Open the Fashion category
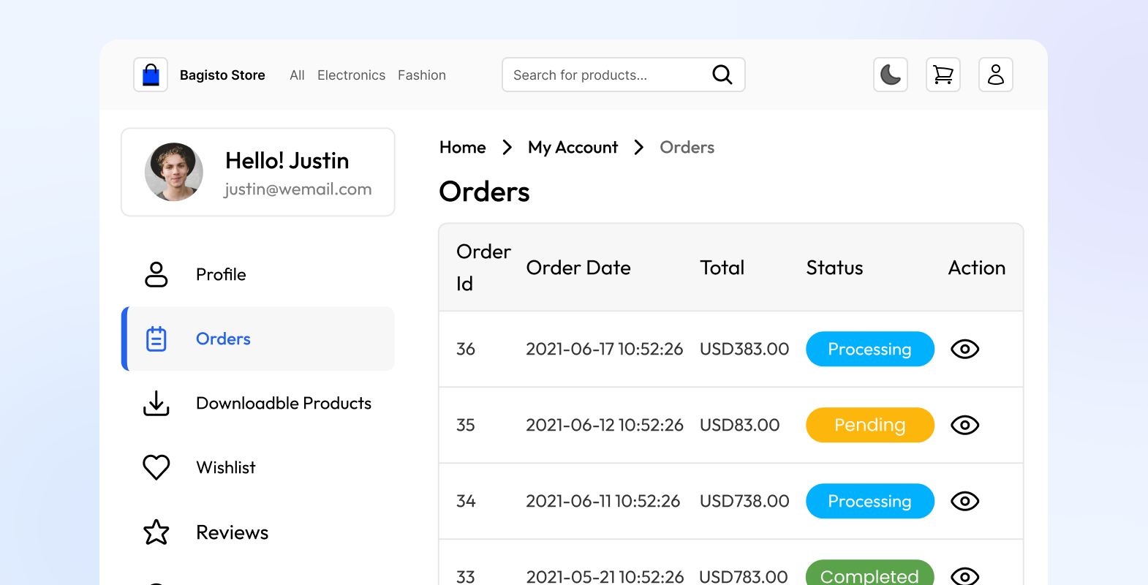 tap(422, 75)
